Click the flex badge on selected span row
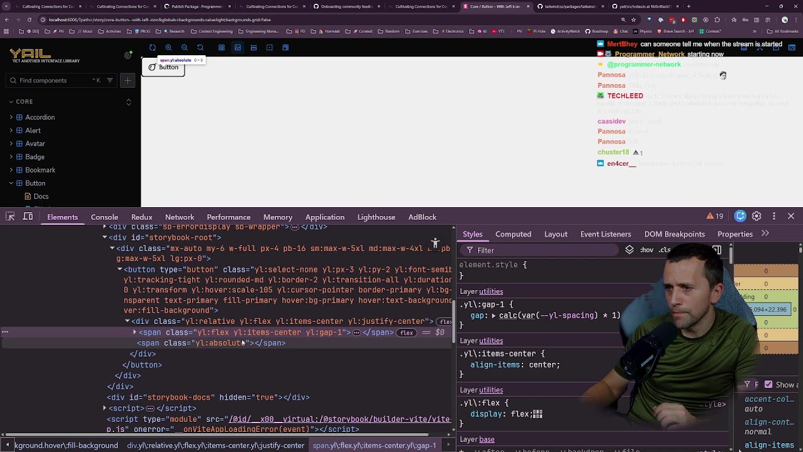This screenshot has height=452, width=803. pos(407,333)
